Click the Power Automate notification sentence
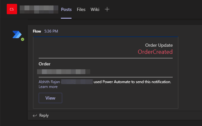The image size is (202, 126). coord(132,82)
